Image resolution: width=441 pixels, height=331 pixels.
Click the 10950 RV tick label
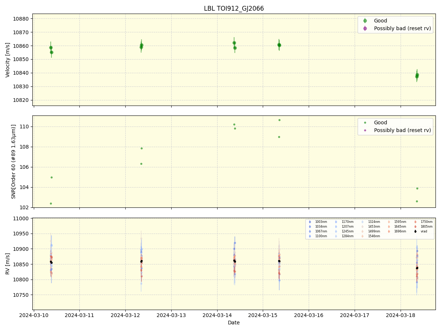click(21, 234)
